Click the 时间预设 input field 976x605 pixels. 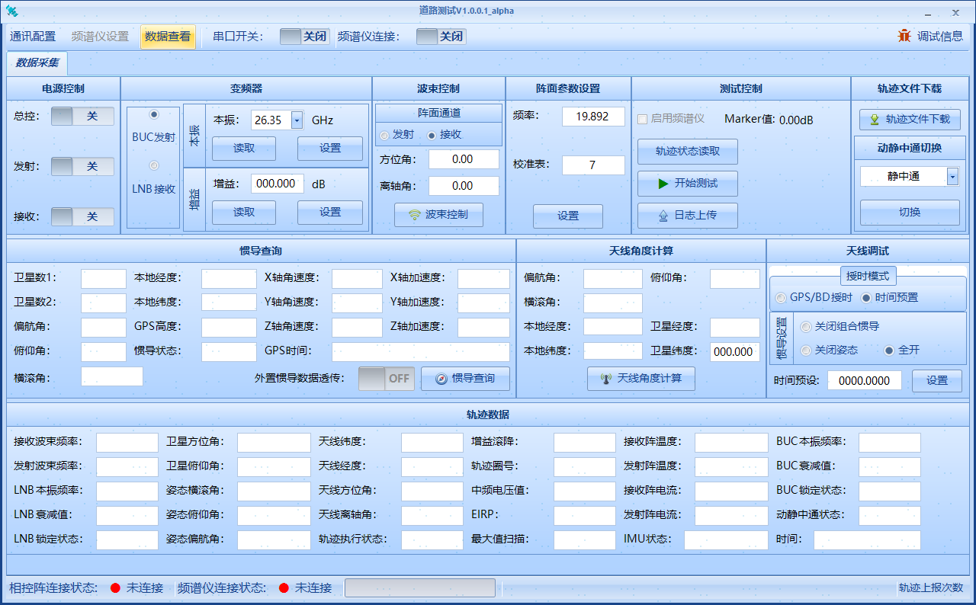[865, 381]
